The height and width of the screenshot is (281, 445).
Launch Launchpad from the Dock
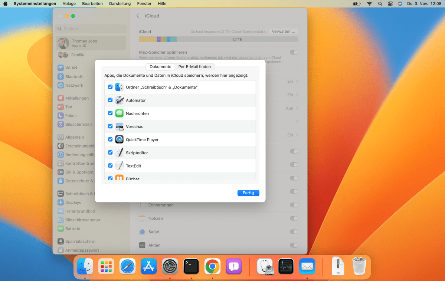coord(106,266)
